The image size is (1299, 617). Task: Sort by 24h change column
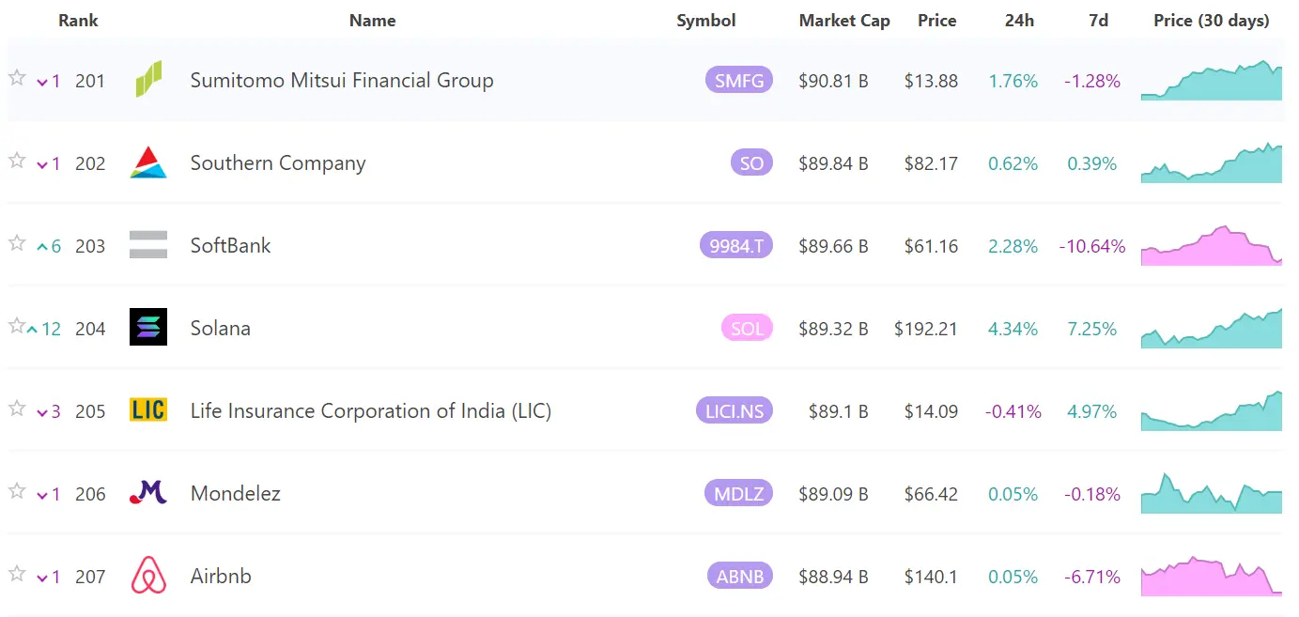pos(1019,21)
